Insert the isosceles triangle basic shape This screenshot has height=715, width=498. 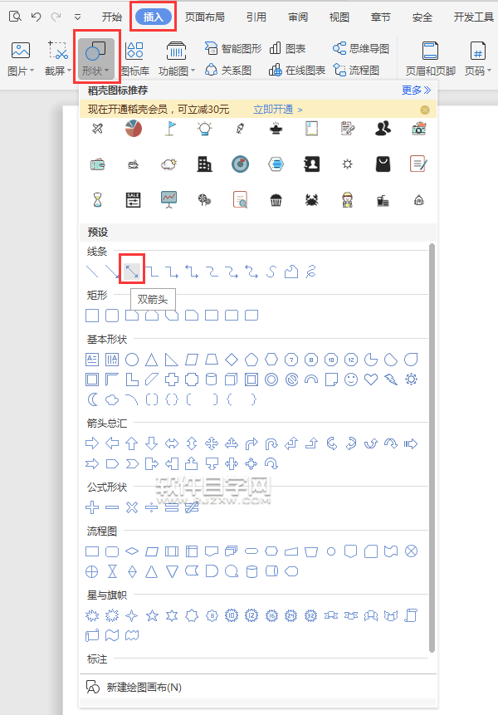[152, 360]
